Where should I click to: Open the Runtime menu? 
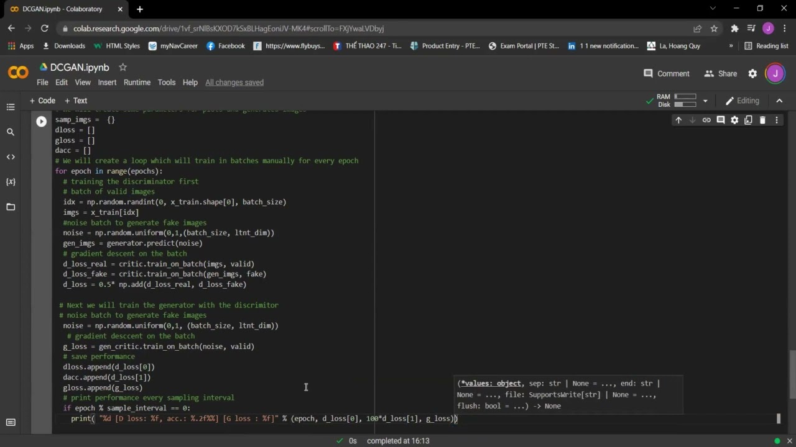pos(137,83)
